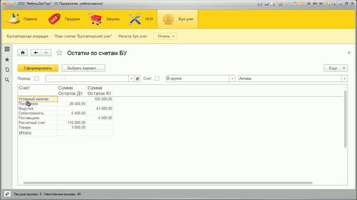Open the Продажи section
Viewport: 357px width, 200px height.
(x=64, y=19)
